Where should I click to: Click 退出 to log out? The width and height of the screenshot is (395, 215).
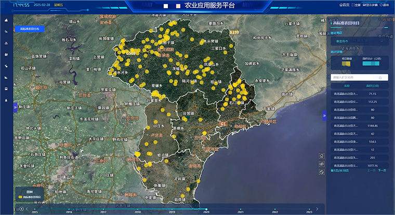click(385, 5)
